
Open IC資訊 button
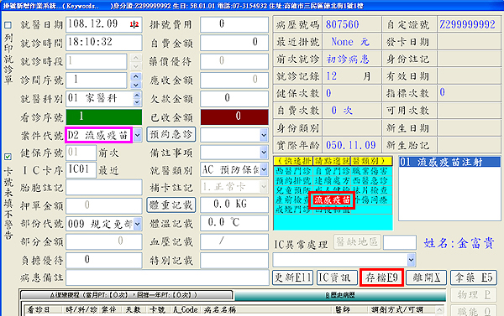tap(337, 277)
